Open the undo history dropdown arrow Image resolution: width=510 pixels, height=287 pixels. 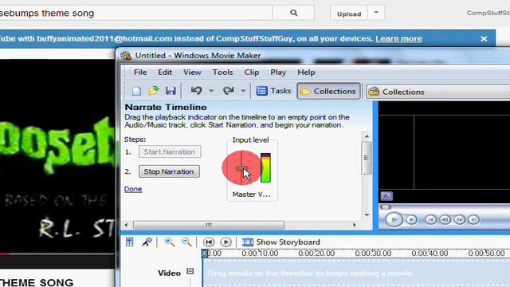click(x=211, y=91)
